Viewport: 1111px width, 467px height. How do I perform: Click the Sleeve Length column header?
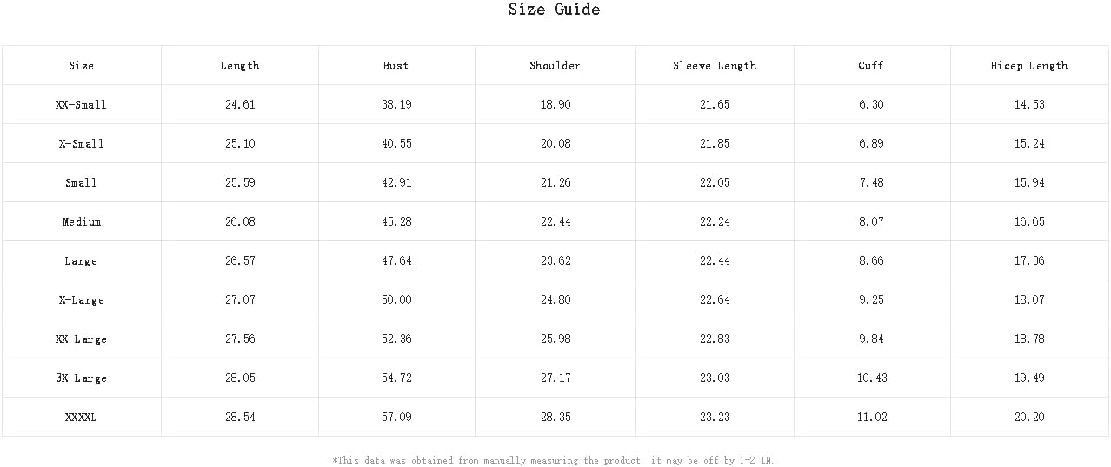coord(715,66)
